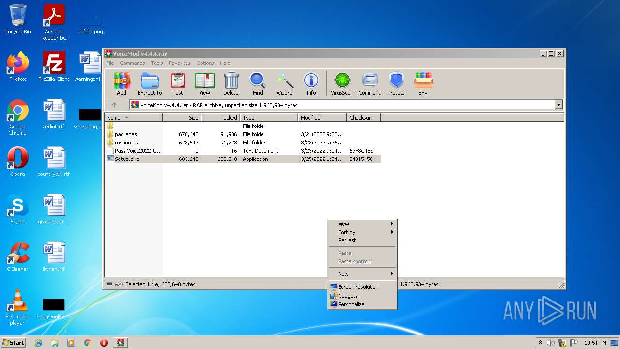
Task: Click the Add toolbar icon
Action: click(122, 84)
